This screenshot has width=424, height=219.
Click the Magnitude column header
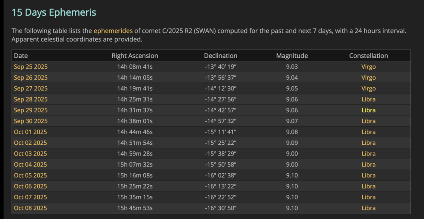292,56
